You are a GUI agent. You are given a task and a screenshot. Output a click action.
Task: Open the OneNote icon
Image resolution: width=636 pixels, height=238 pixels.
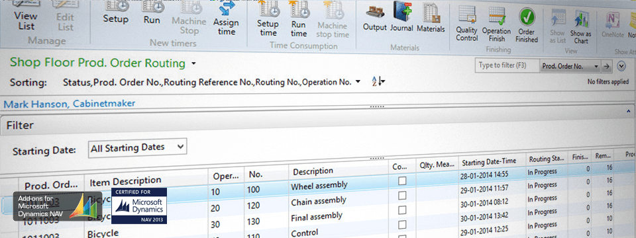pos(612,25)
